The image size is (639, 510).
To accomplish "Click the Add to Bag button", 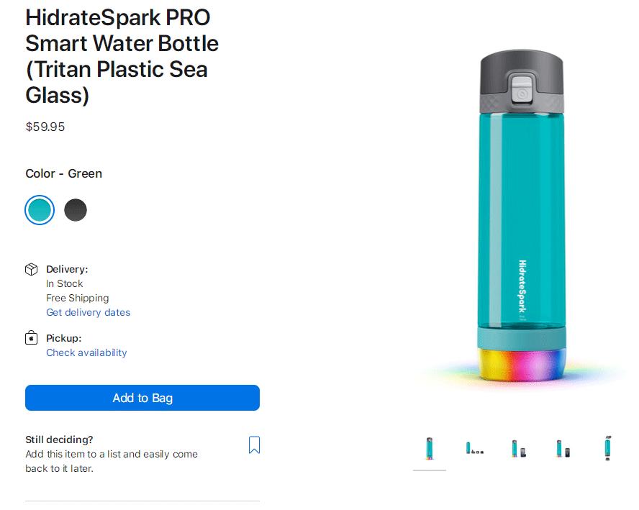I will 142,398.
